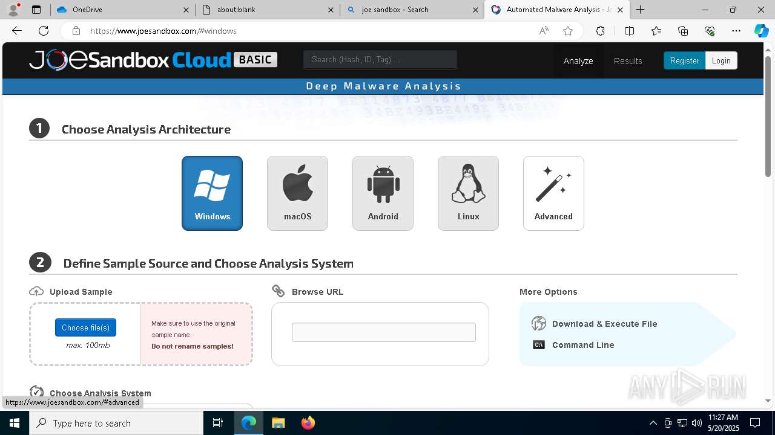Click the Register button
The height and width of the screenshot is (435, 775).
click(684, 60)
